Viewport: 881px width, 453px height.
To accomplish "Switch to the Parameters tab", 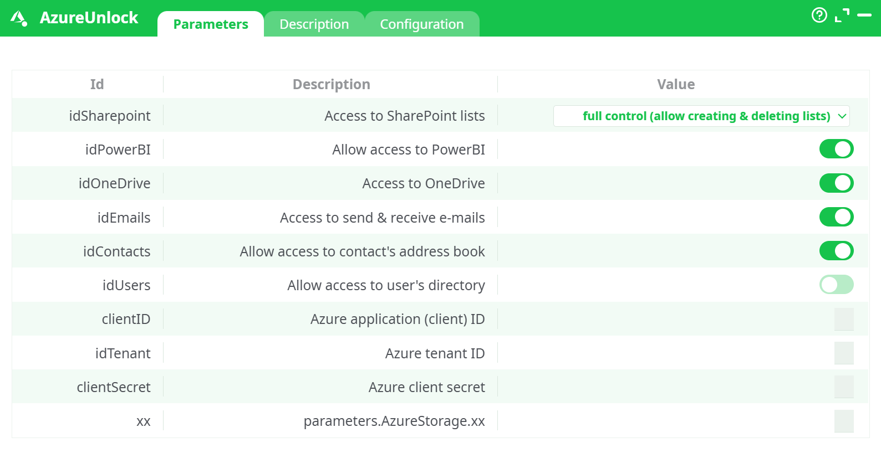I will 211,24.
